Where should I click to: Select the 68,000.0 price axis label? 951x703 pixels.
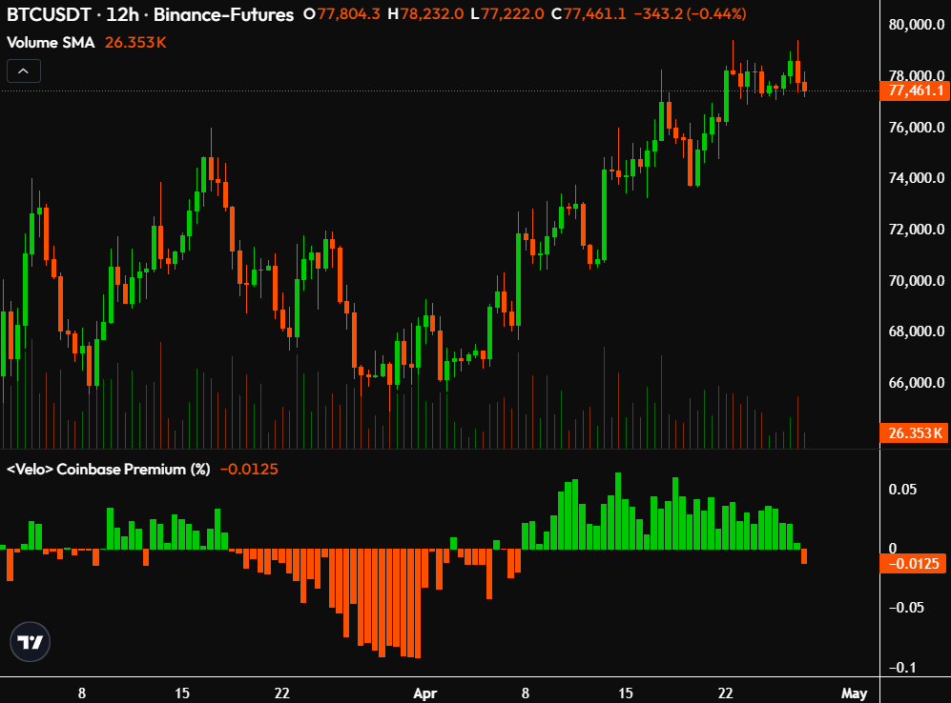click(x=916, y=331)
